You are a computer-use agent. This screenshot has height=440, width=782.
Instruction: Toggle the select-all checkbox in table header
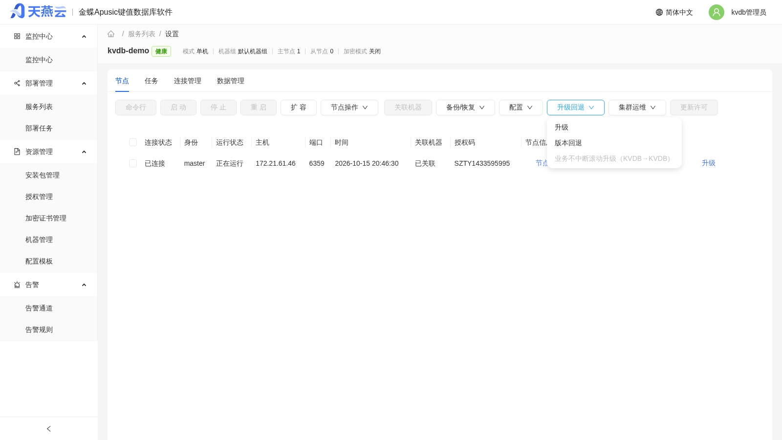click(133, 142)
